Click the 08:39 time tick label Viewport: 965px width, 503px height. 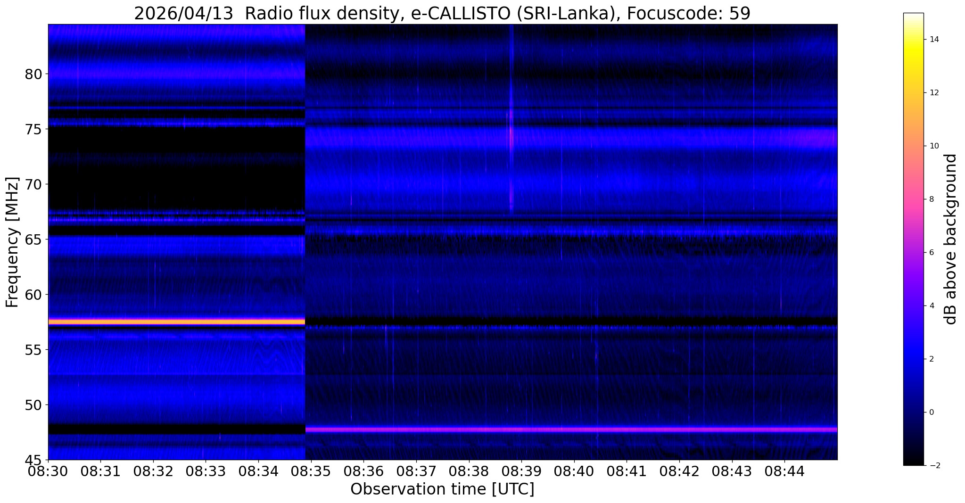click(521, 471)
